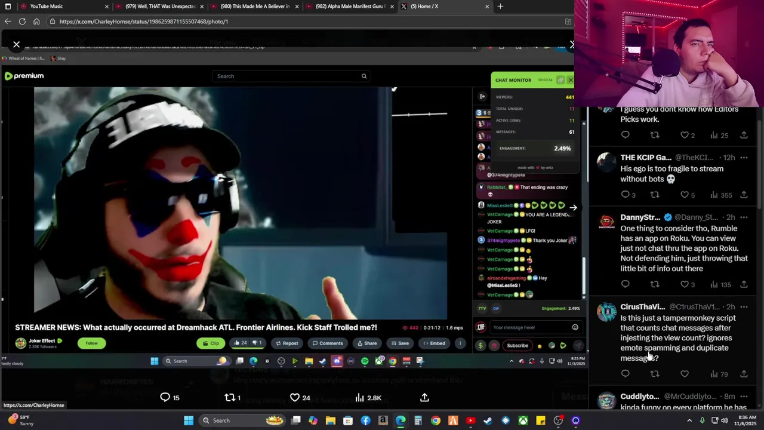Switch to the "Well, THAT Was Unexpected" tab
Image resolution: width=764 pixels, height=430 pixels.
click(x=161, y=7)
